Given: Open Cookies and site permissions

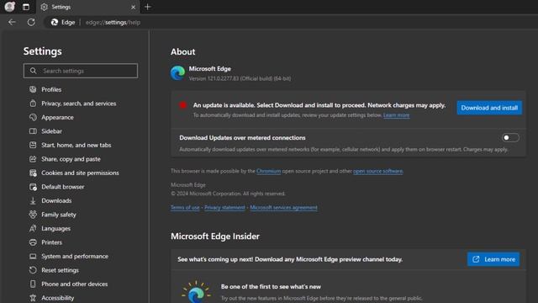Looking at the screenshot, I should click(x=80, y=173).
